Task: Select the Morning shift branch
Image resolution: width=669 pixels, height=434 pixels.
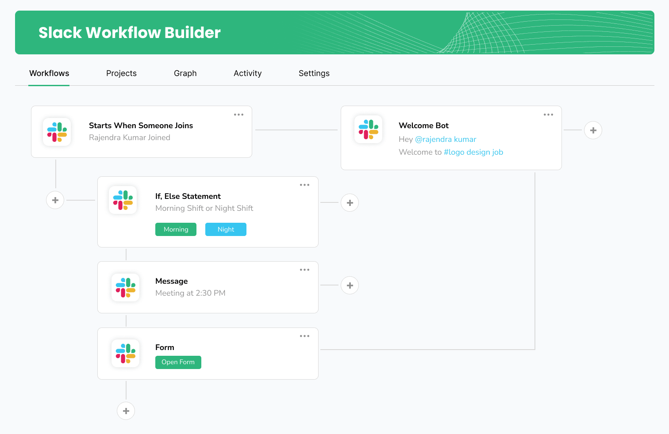Action: pos(176,229)
